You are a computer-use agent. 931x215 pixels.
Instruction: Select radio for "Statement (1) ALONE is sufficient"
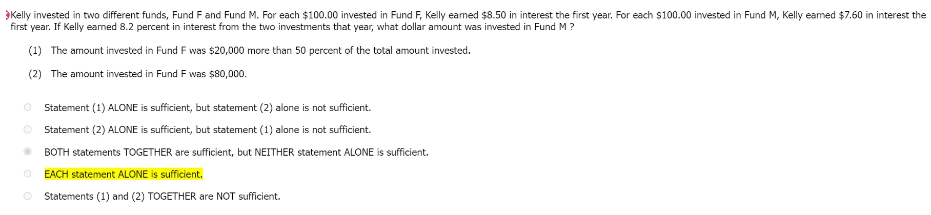coord(28,107)
